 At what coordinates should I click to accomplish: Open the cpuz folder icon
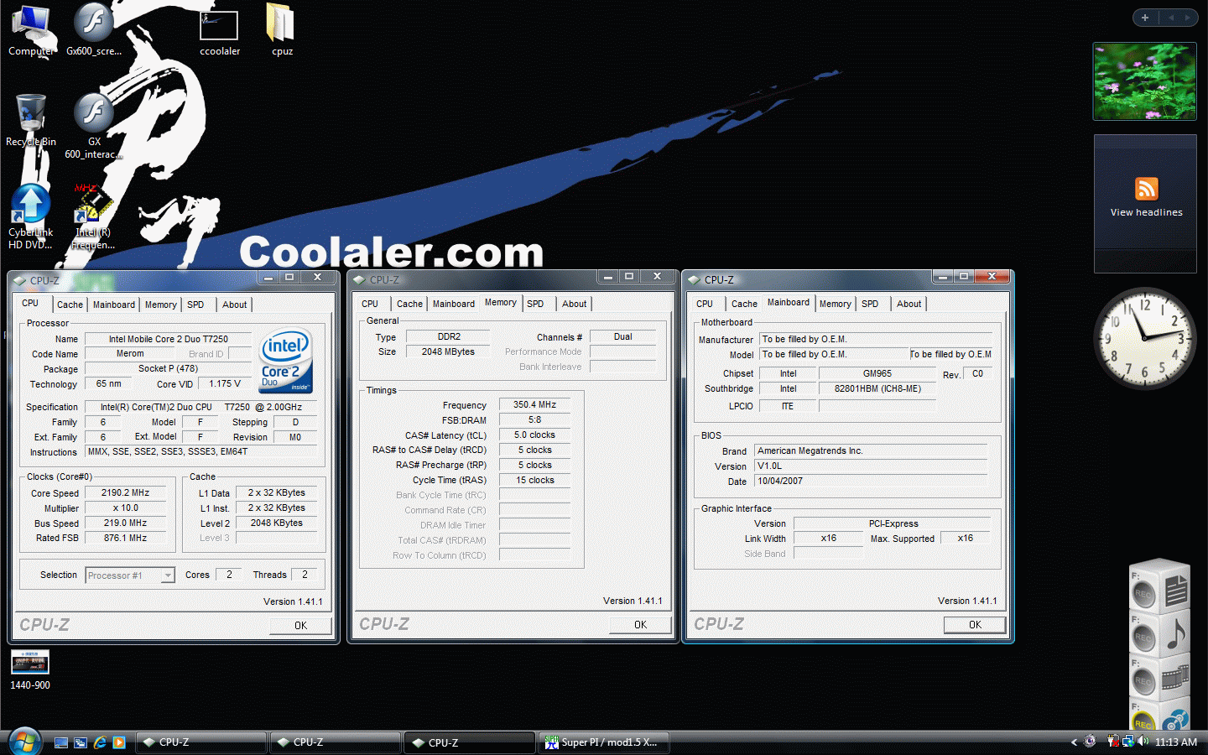pos(282,31)
